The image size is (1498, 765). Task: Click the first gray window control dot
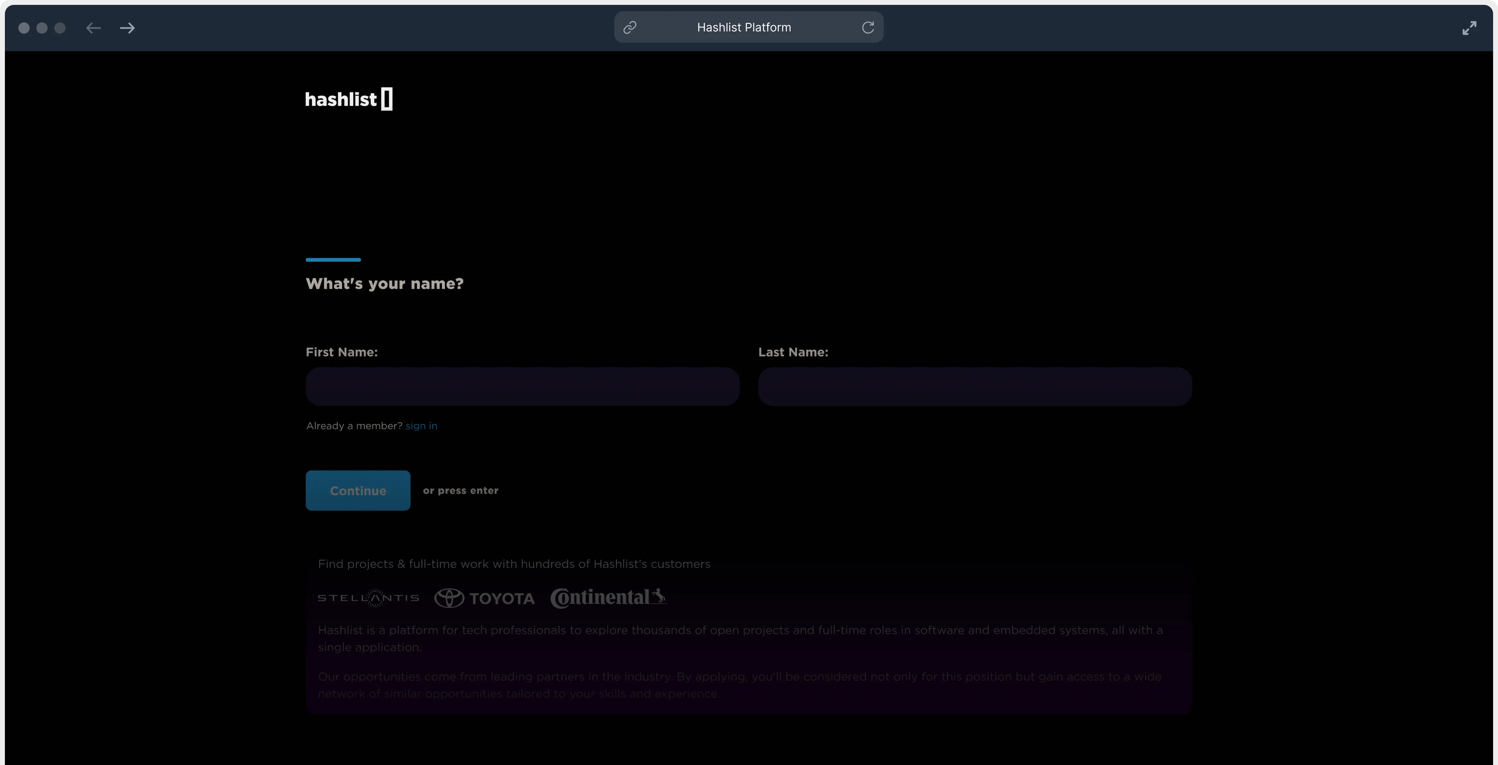click(x=24, y=28)
